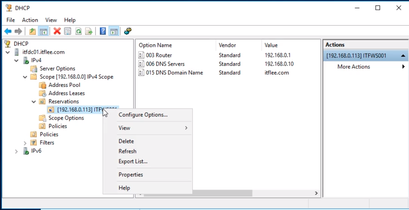This screenshot has width=409, height=210.
Task: Collapse the Scope [192.168.0.0] node
Action: pyautogui.click(x=25, y=77)
